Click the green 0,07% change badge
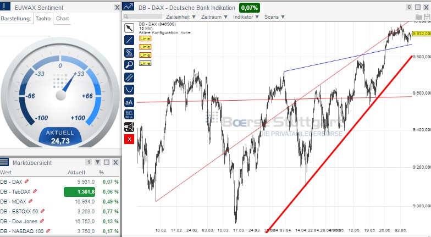The height and width of the screenshot is (237, 431). (x=250, y=8)
